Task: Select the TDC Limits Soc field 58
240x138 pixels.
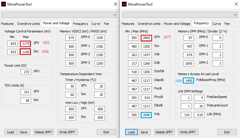Action: click(26, 101)
